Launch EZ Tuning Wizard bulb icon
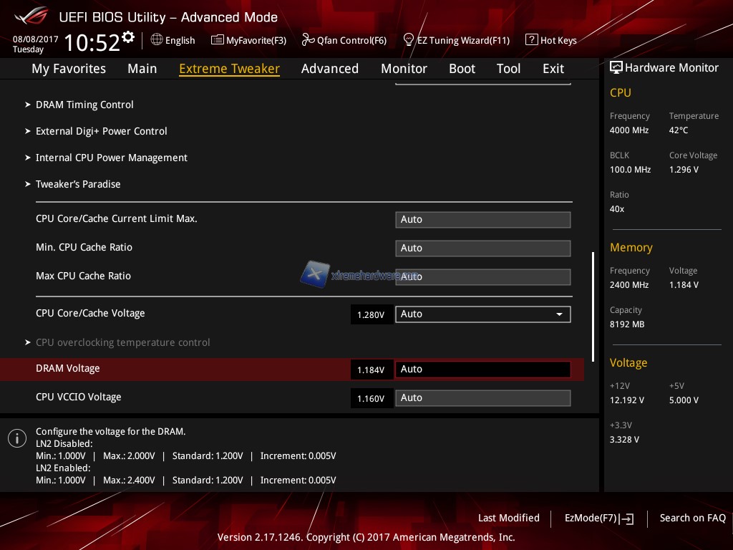 click(x=409, y=40)
